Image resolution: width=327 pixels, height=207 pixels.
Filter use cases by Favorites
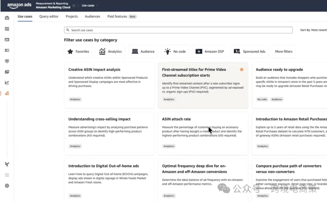(x=78, y=51)
